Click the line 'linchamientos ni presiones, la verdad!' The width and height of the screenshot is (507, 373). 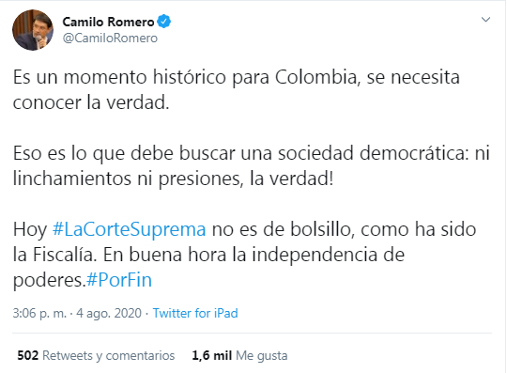[x=173, y=179]
